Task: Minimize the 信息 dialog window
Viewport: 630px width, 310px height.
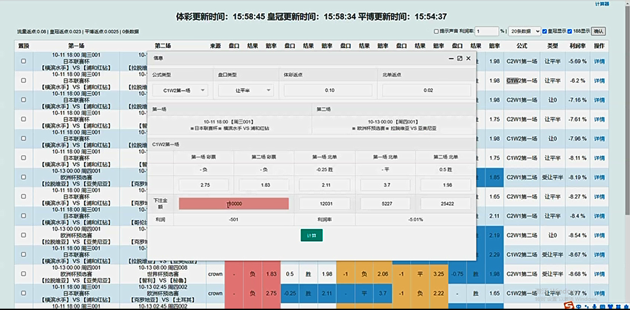Action: (451, 58)
